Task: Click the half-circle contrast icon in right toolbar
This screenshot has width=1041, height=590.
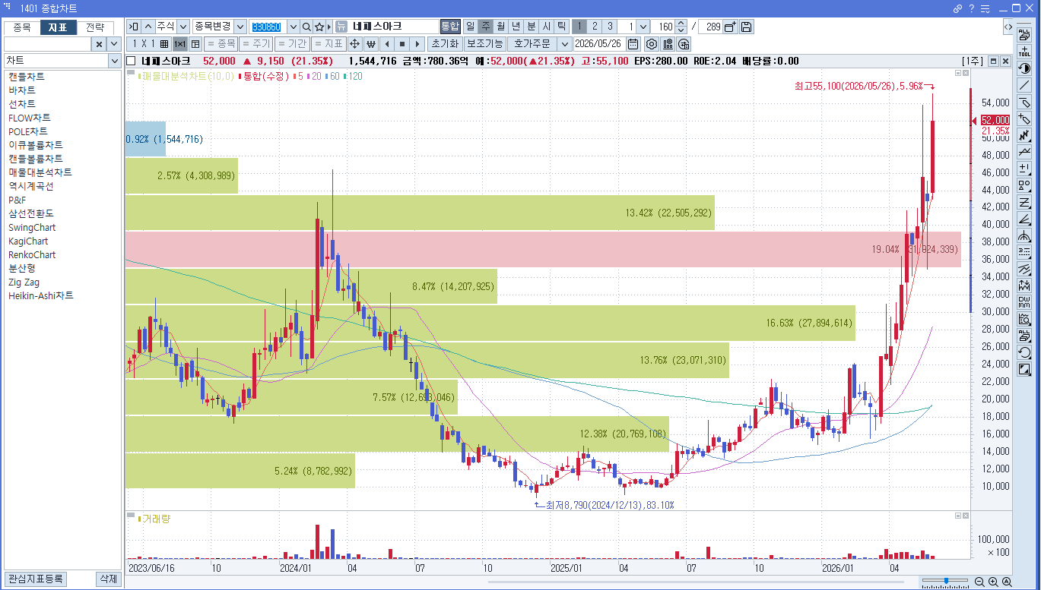Action: click(x=1024, y=68)
